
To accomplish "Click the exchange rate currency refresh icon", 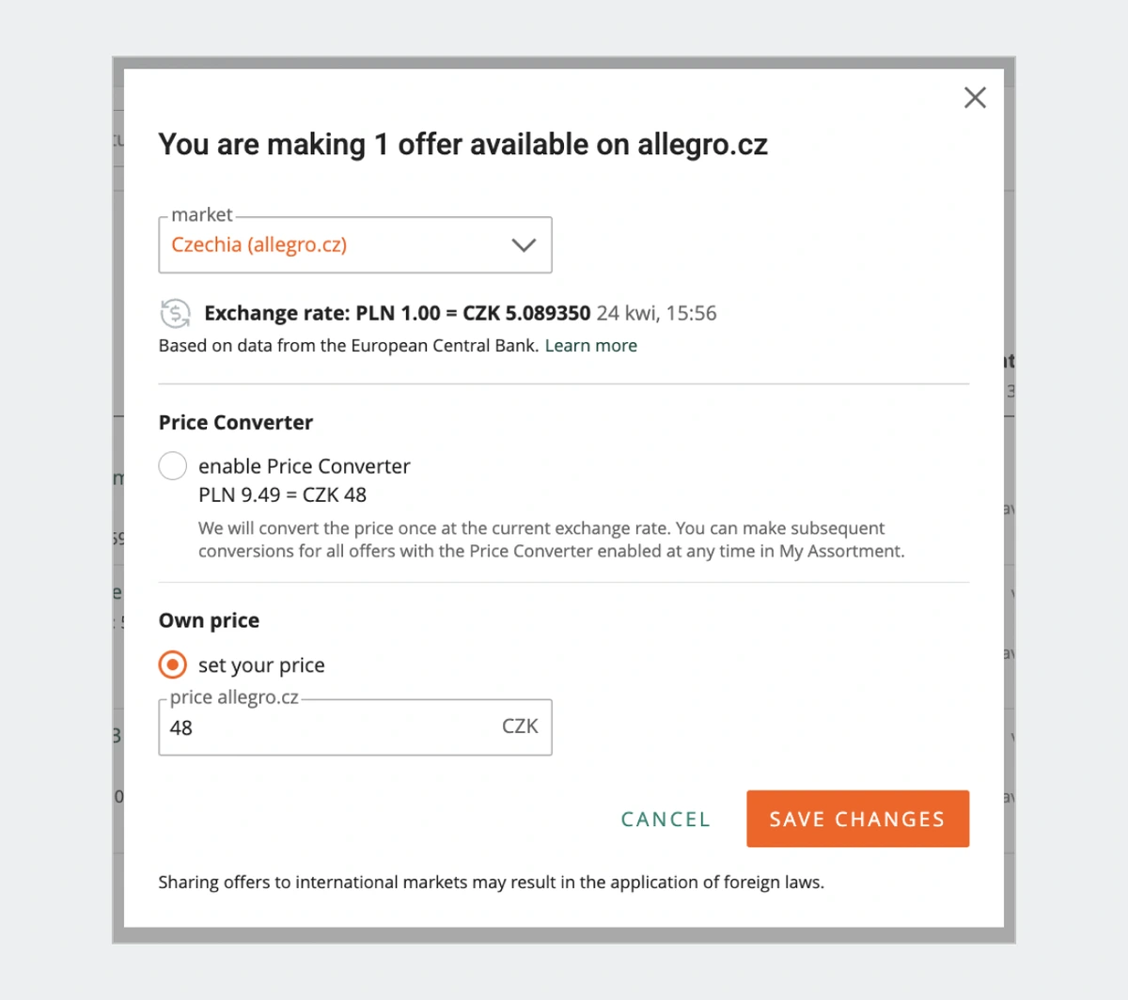I will click(x=175, y=313).
